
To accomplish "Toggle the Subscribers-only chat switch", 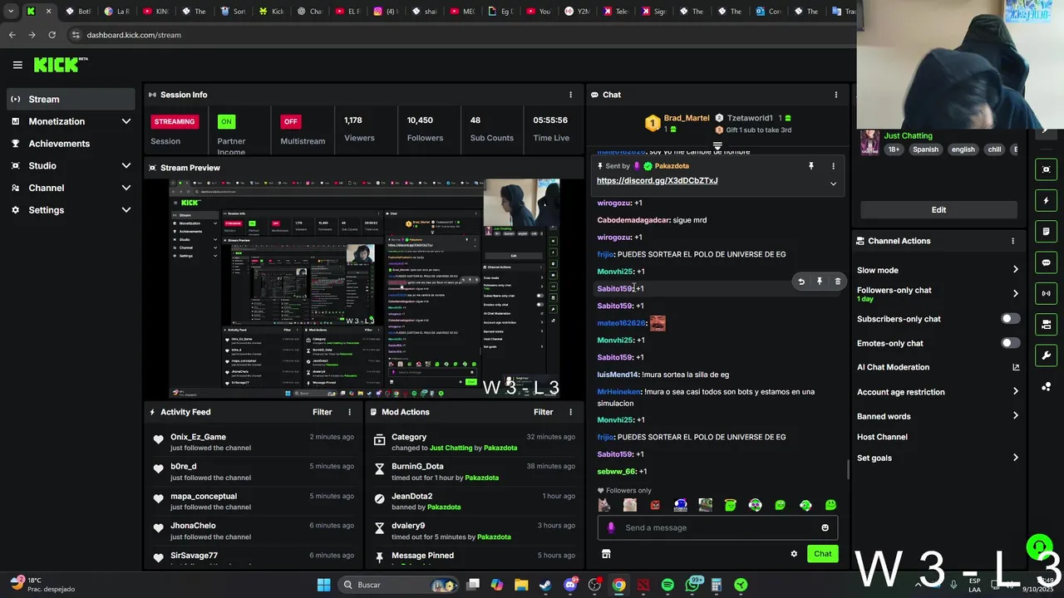I will [1010, 319].
